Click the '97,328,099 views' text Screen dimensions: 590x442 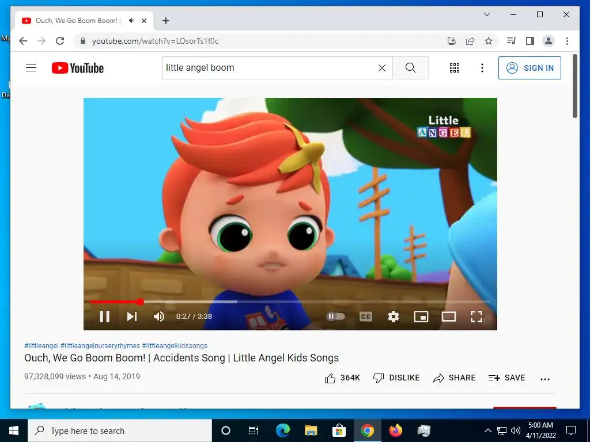(55, 376)
